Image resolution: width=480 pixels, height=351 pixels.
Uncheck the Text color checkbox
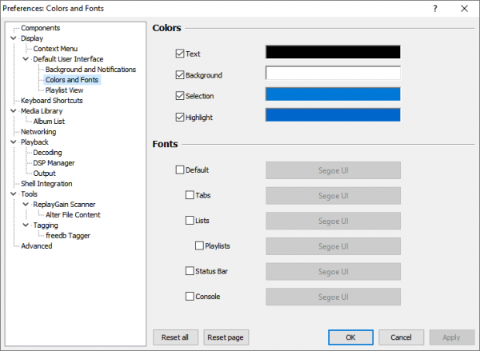(180, 54)
